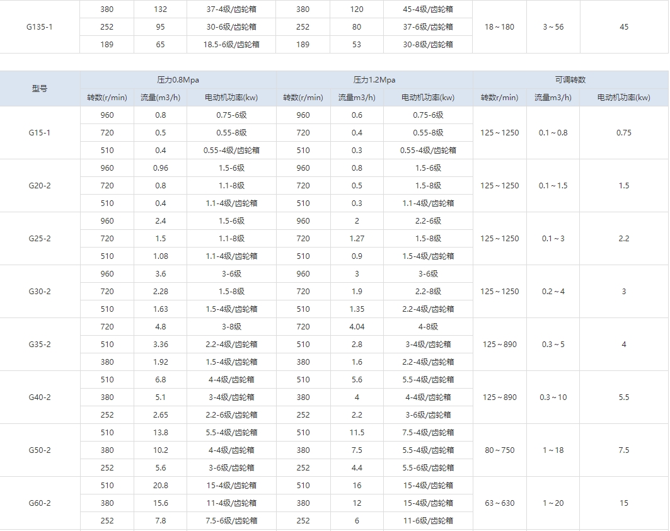
Task: Click the 18.5-6级/齿轮箱 cell
Action: (x=231, y=45)
